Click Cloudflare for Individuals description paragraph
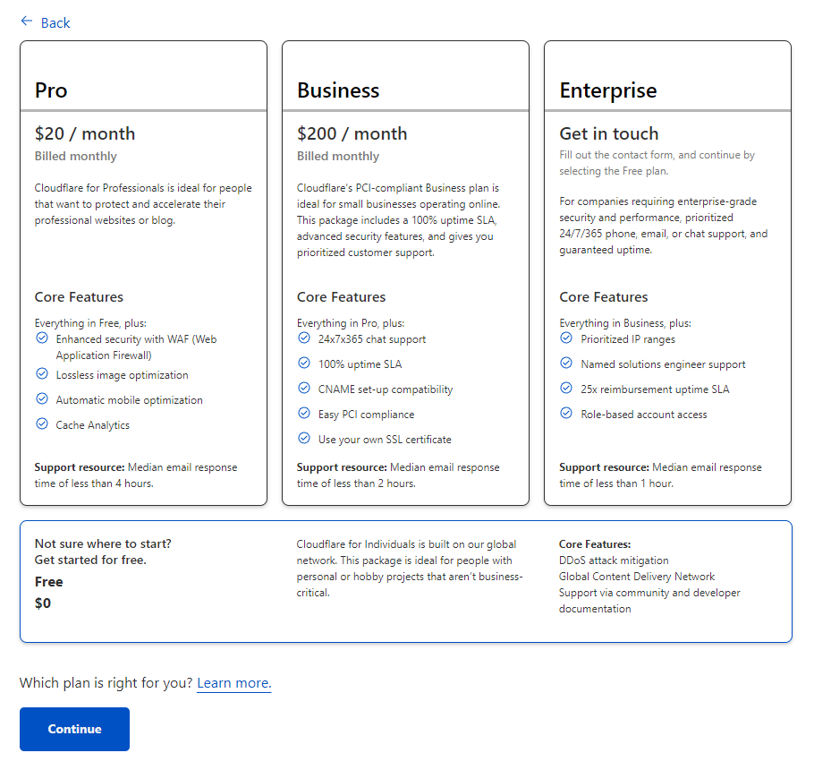This screenshot has height=770, width=814. pos(410,569)
